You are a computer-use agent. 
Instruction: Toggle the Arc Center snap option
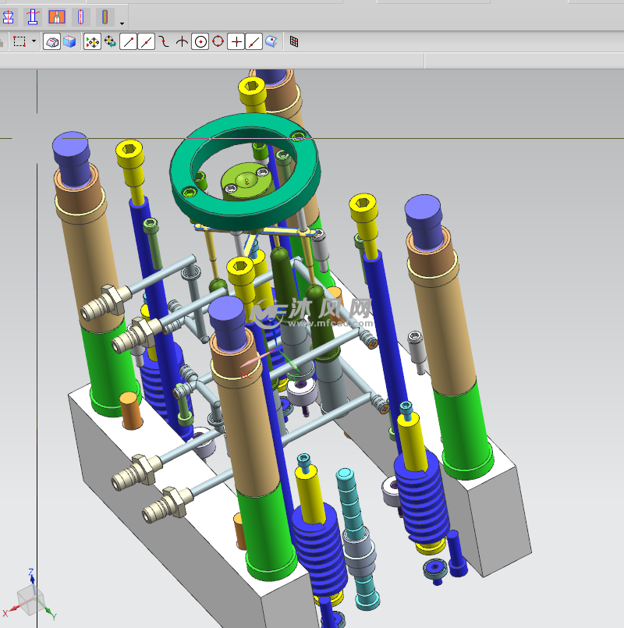[200, 41]
